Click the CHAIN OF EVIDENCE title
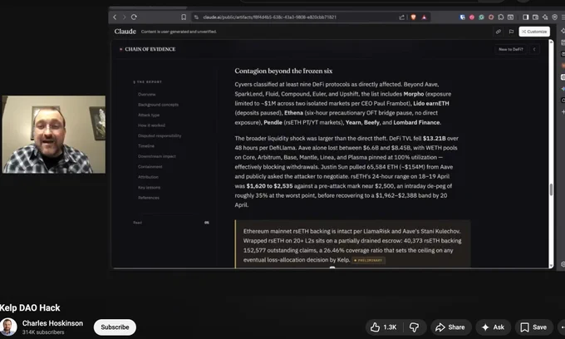565x339 pixels. tap(150, 49)
